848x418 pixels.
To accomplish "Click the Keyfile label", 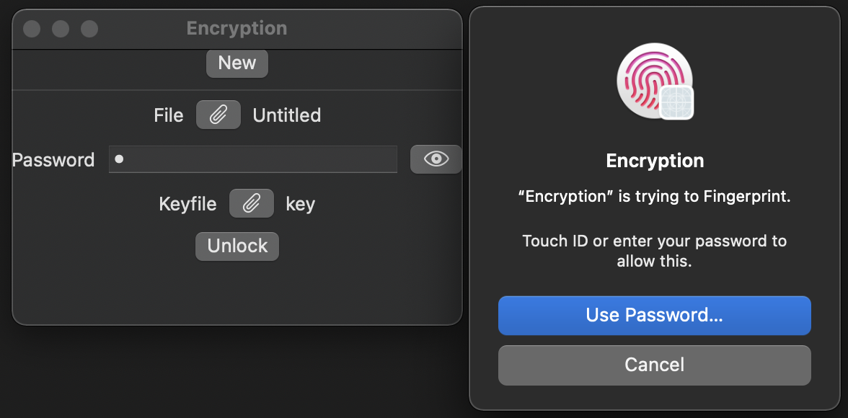I will [x=187, y=204].
